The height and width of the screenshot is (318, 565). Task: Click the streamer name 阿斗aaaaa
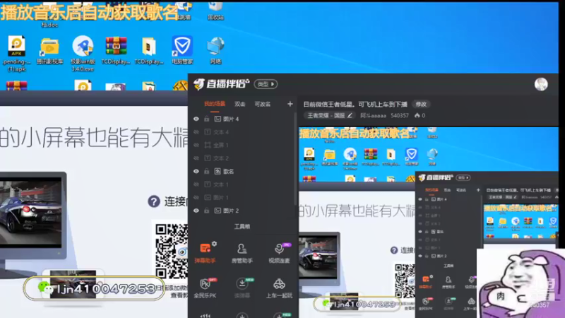(x=373, y=115)
